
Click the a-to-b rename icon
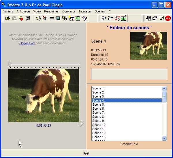pos(117,18)
